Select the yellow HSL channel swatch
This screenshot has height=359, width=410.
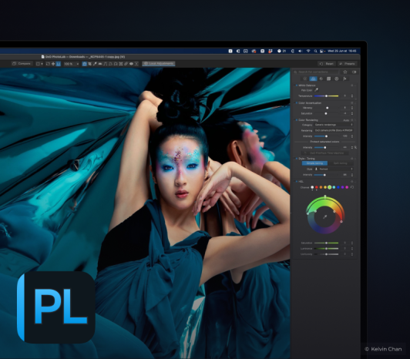click(325, 187)
